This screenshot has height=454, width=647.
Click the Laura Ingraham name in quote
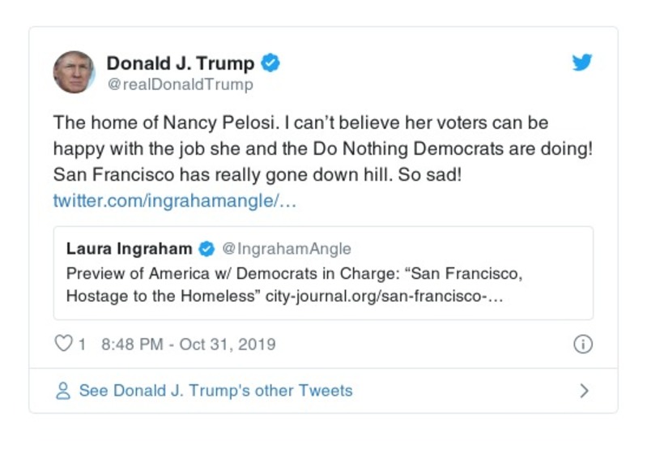click(x=130, y=248)
